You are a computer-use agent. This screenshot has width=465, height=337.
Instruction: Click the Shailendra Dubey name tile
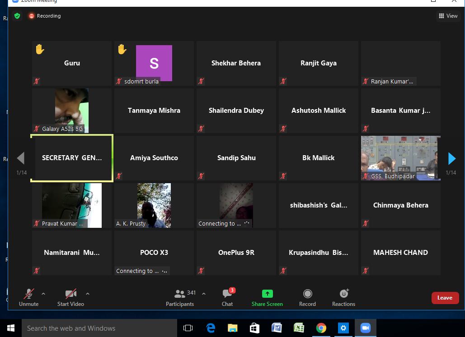[236, 111]
